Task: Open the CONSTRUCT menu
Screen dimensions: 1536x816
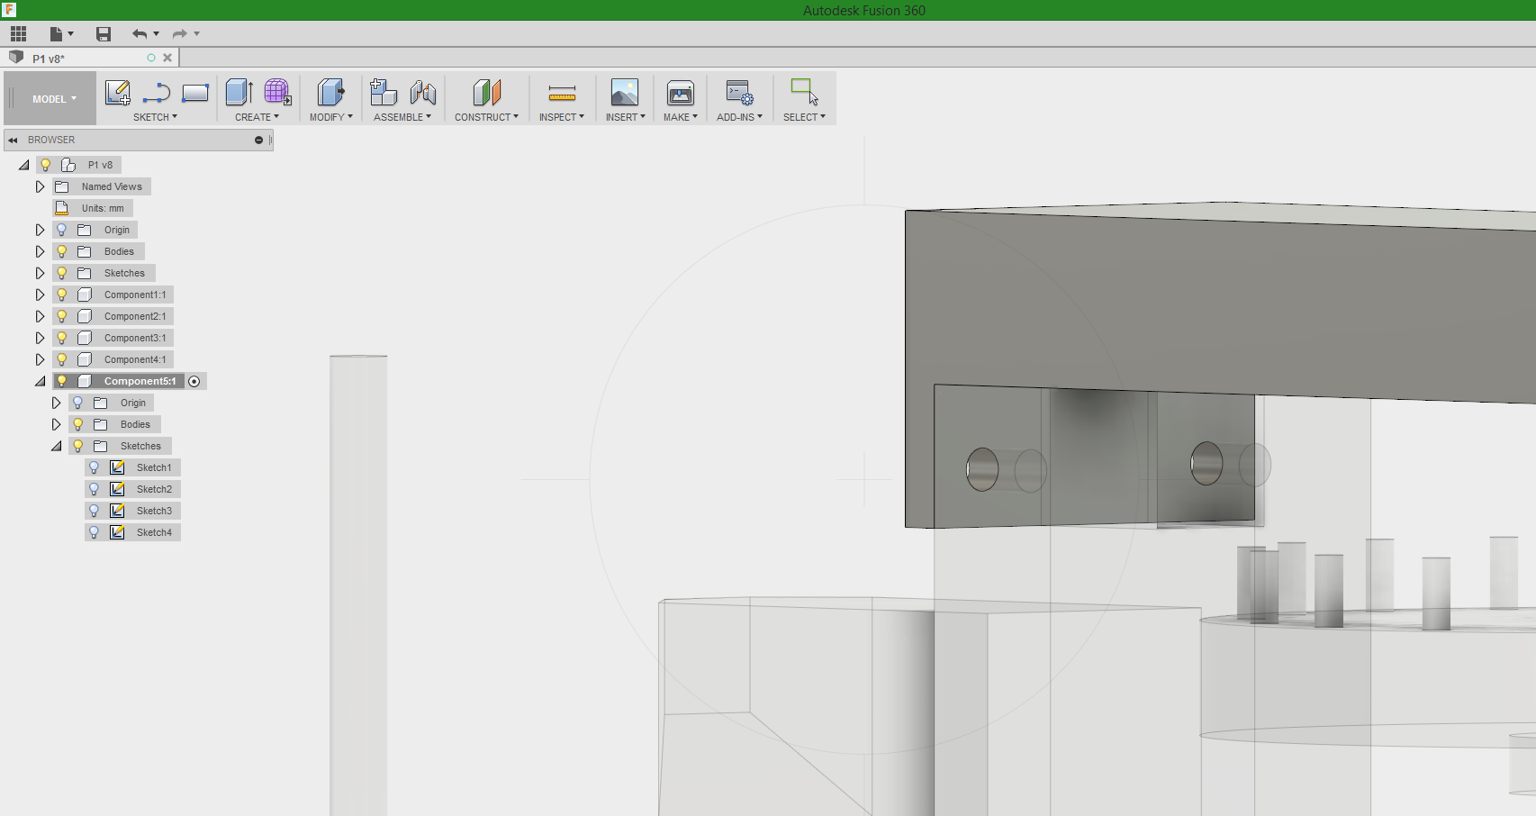Action: pyautogui.click(x=486, y=117)
